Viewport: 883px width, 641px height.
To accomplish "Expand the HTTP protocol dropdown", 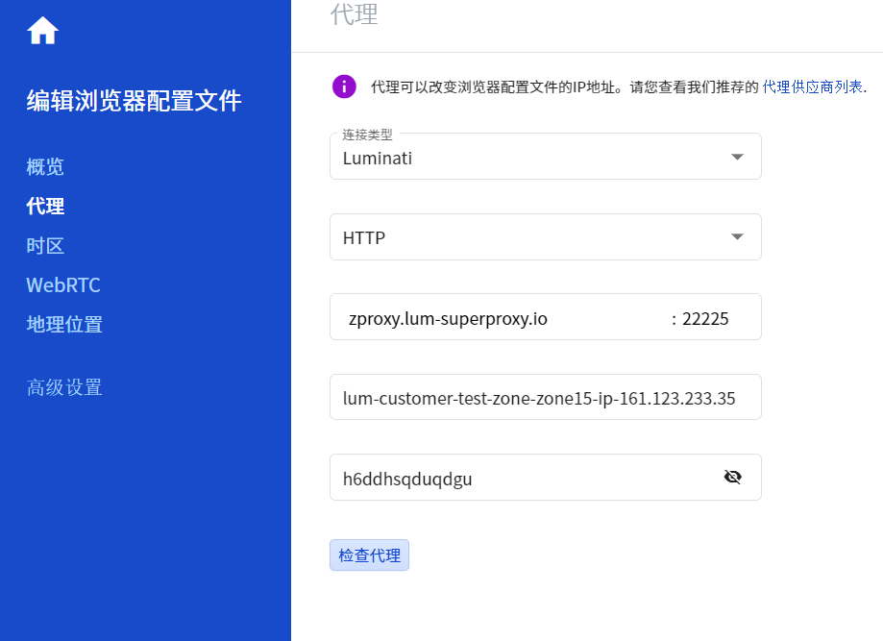I will [x=545, y=237].
